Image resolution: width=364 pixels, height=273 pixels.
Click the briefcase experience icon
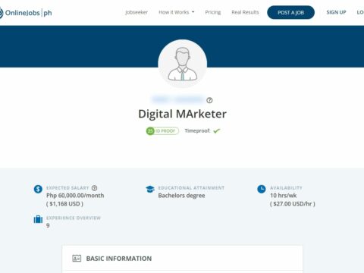click(x=38, y=219)
